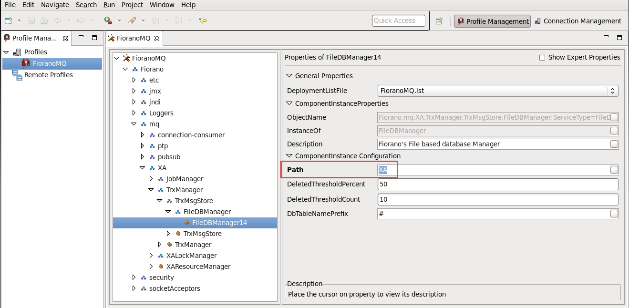
Task: Click the XALockManager component icon
Action: click(161, 256)
